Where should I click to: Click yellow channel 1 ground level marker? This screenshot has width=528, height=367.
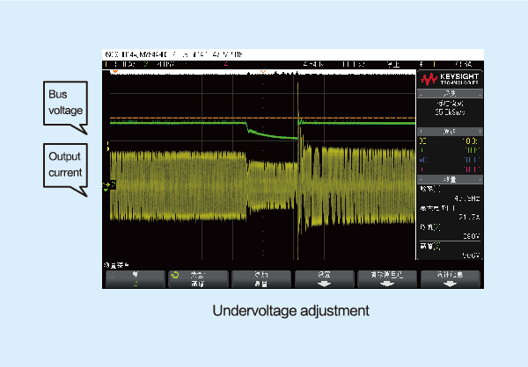(107, 146)
